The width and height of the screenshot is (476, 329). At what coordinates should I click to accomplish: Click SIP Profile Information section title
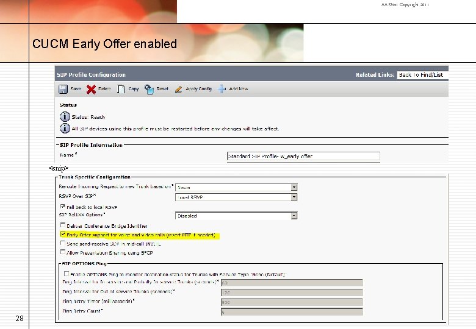click(x=91, y=145)
